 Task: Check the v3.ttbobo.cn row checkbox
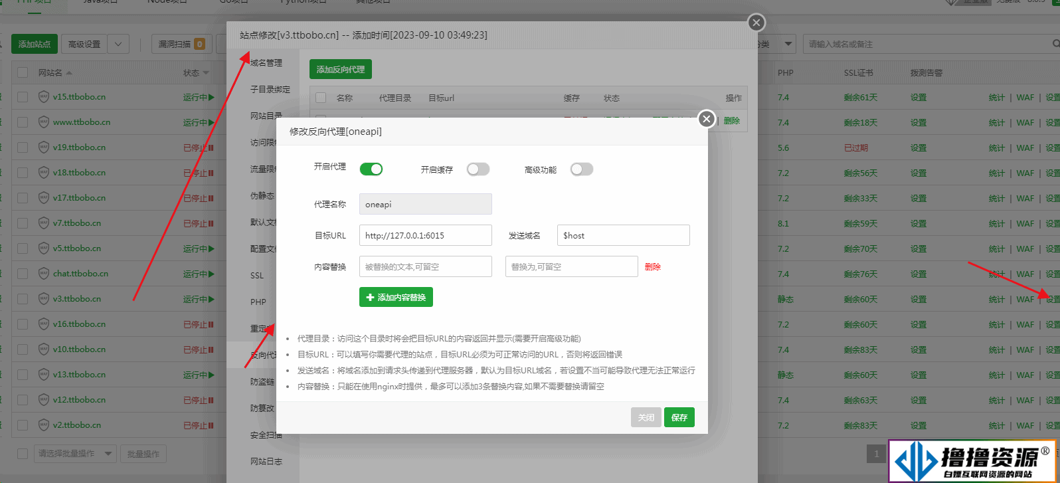(23, 299)
